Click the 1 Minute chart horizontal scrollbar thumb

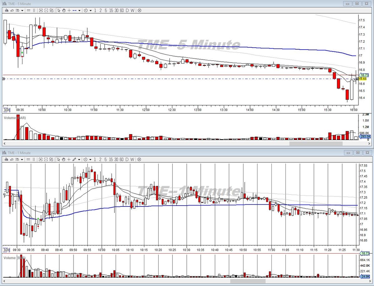tap(248, 281)
